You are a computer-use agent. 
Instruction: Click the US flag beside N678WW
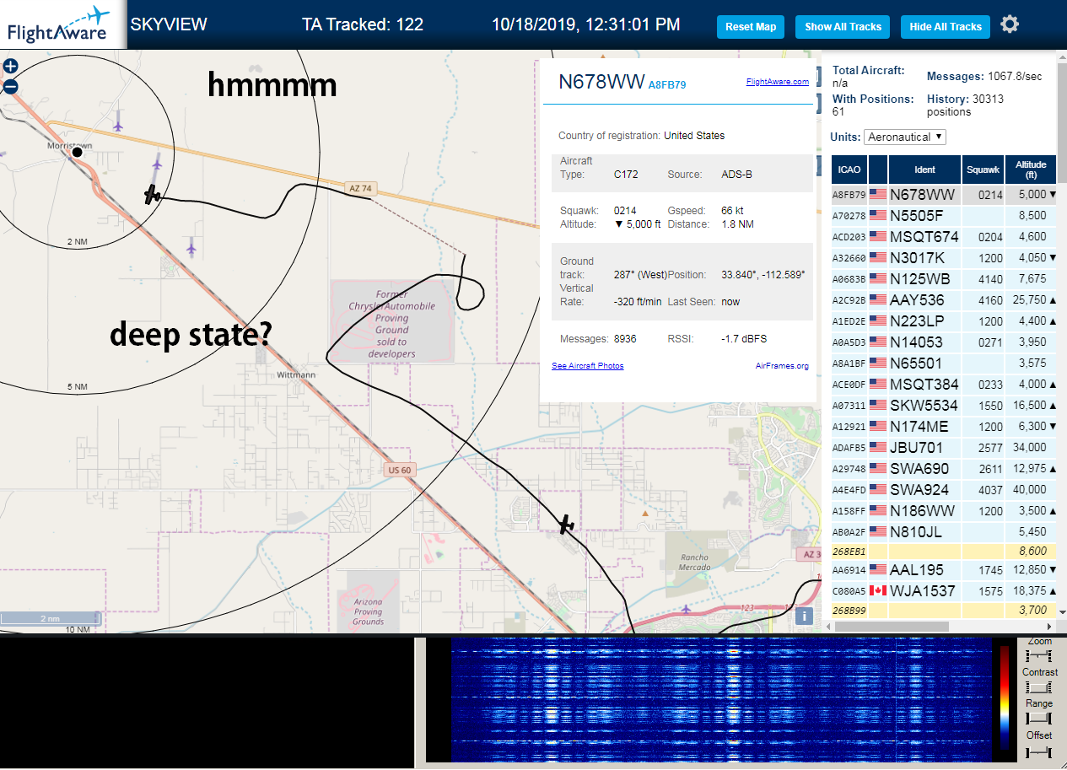[x=878, y=194]
